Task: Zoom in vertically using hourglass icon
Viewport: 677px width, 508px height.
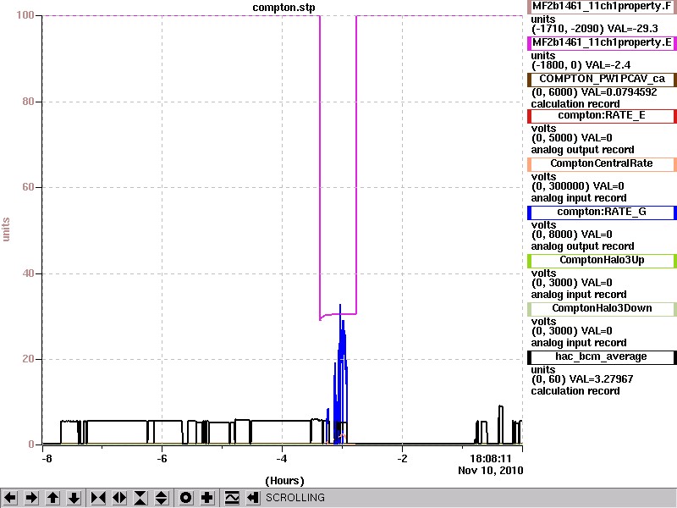Action: [x=140, y=498]
